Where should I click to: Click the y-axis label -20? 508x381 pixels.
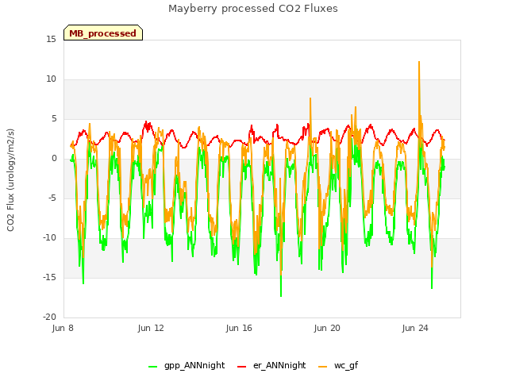tap(49, 317)
